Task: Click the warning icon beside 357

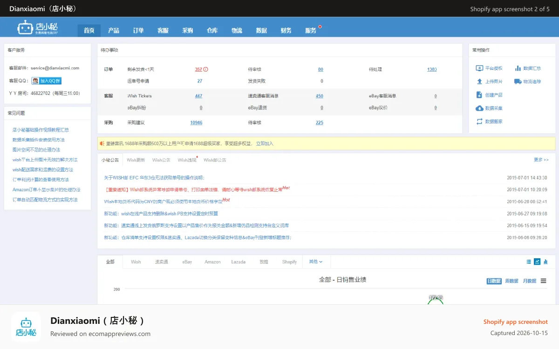Action: pyautogui.click(x=206, y=69)
